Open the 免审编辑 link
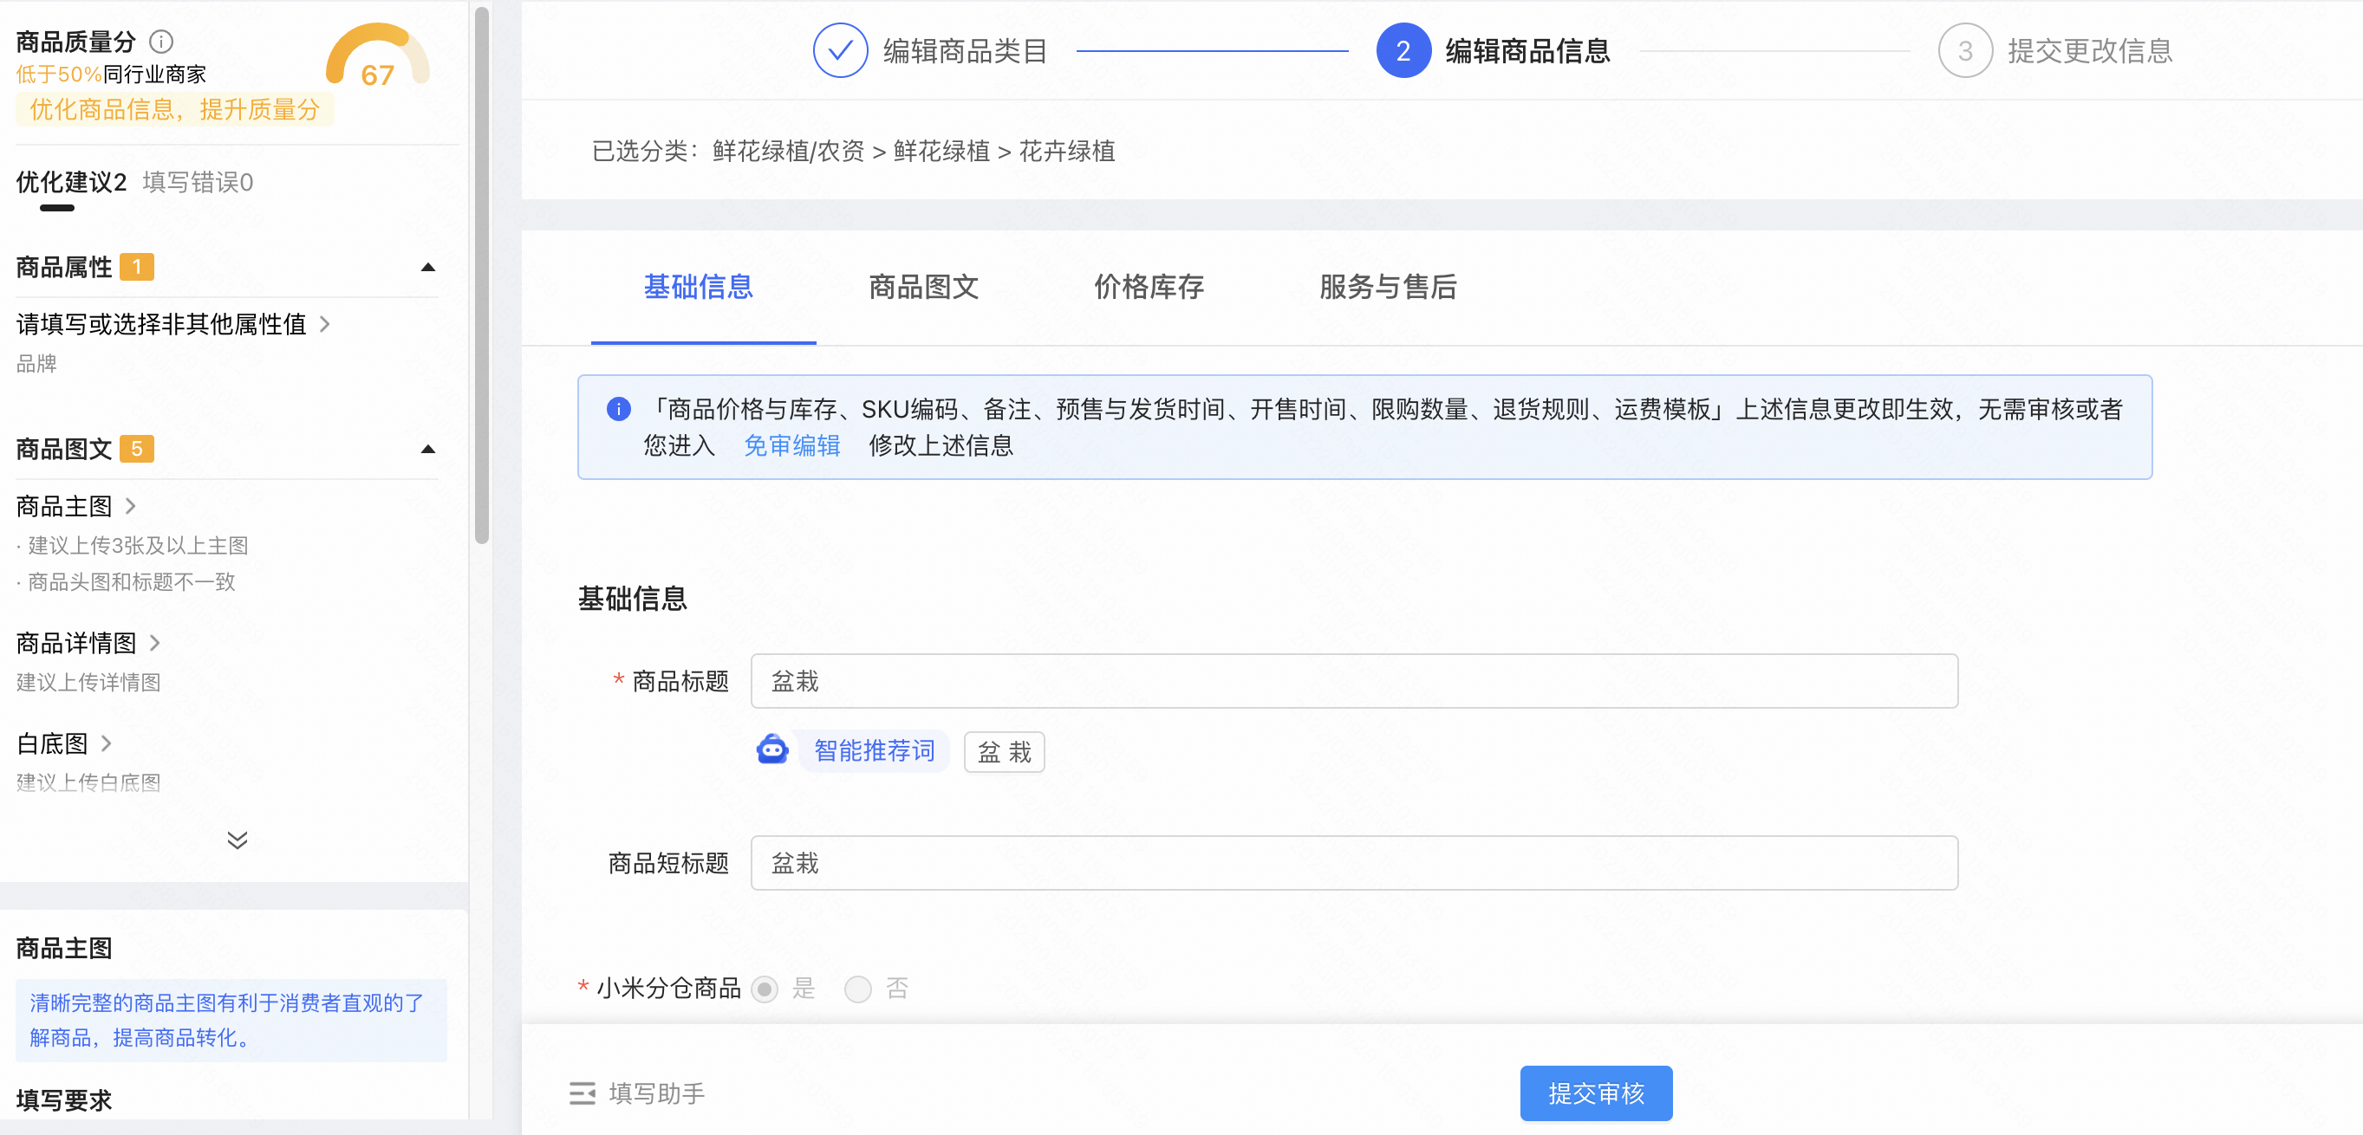 791,445
